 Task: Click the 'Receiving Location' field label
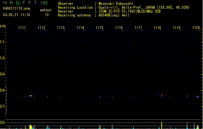click(x=75, y=7)
